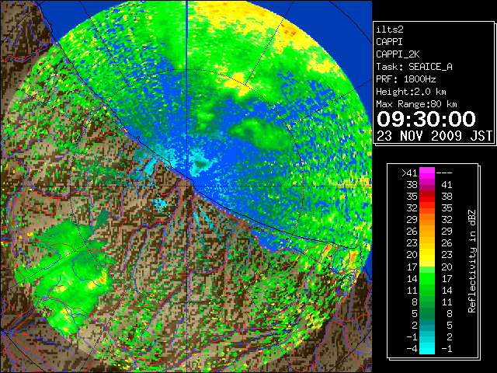The height and width of the screenshot is (373, 497).
Task: Click the 'CAPPI' product line
Action: coord(390,42)
